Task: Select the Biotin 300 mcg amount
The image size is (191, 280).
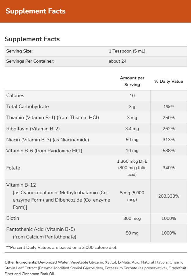Action: [132, 218]
